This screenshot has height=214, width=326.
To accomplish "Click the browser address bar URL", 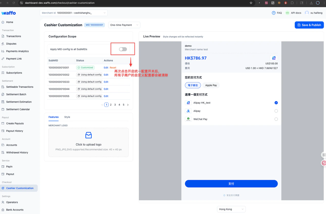I will coord(60,3).
